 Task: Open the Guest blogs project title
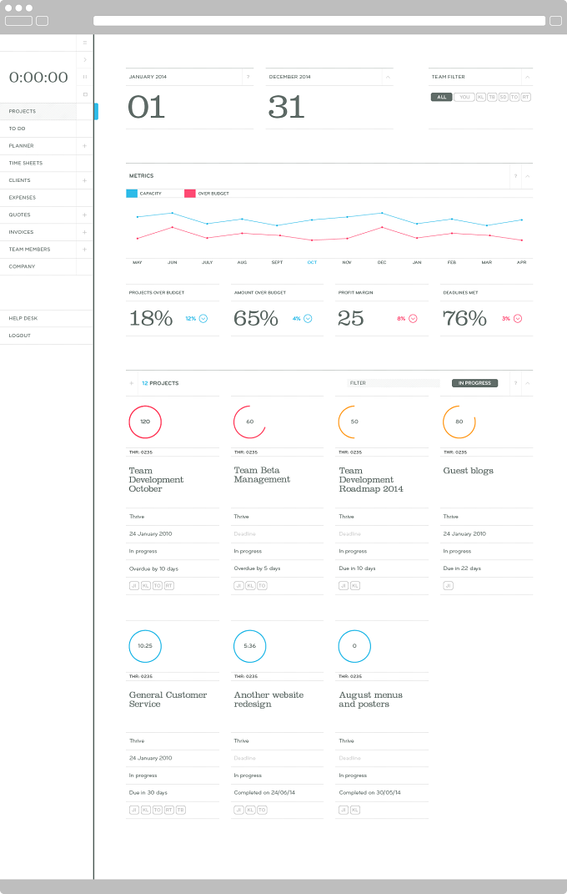tap(468, 471)
